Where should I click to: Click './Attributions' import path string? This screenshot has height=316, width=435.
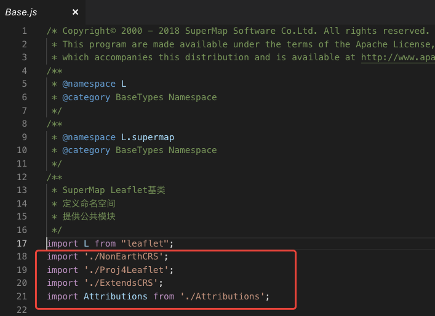tap(222, 296)
